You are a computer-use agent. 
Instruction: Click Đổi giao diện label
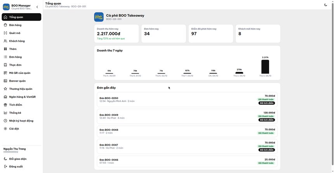coord(18,159)
